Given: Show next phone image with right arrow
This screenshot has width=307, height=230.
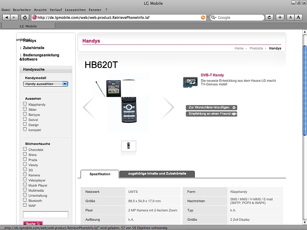Looking at the screenshot, I should 167,108.
